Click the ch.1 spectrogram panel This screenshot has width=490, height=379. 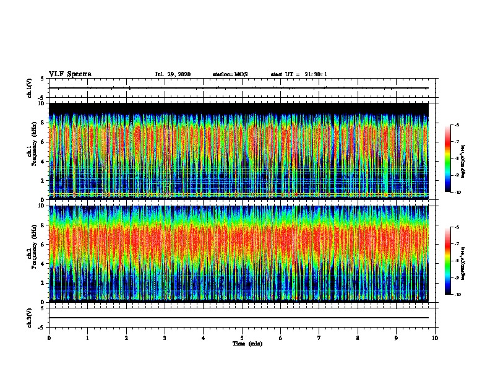239,151
